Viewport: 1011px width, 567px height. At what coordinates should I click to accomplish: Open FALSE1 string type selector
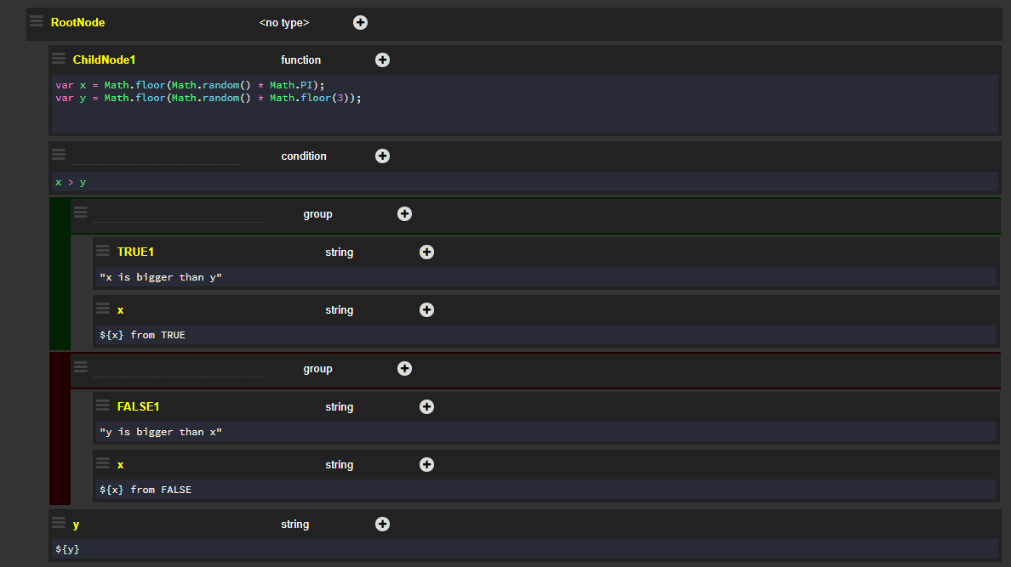[340, 406]
